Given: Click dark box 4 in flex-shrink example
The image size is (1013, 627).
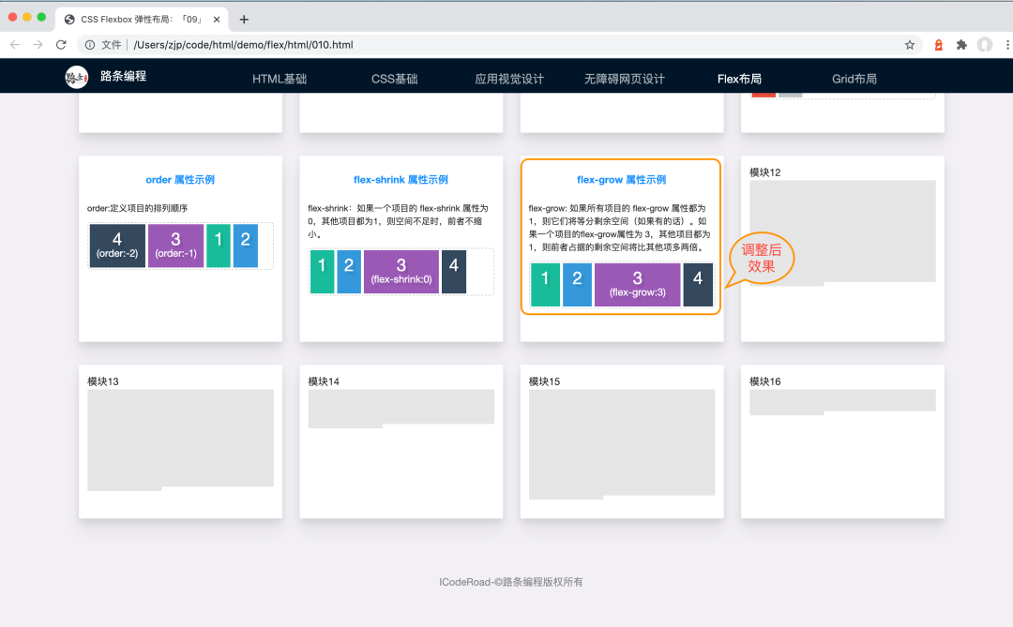Looking at the screenshot, I should (454, 271).
